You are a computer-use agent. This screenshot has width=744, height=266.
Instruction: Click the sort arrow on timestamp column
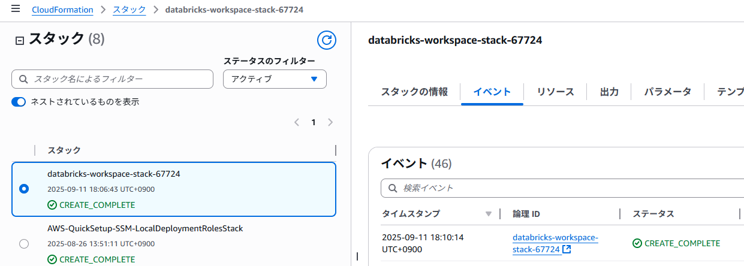(x=489, y=214)
